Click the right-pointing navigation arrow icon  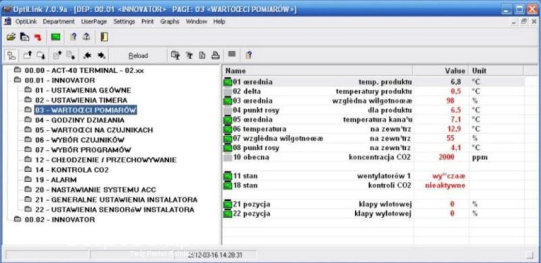click(x=101, y=55)
